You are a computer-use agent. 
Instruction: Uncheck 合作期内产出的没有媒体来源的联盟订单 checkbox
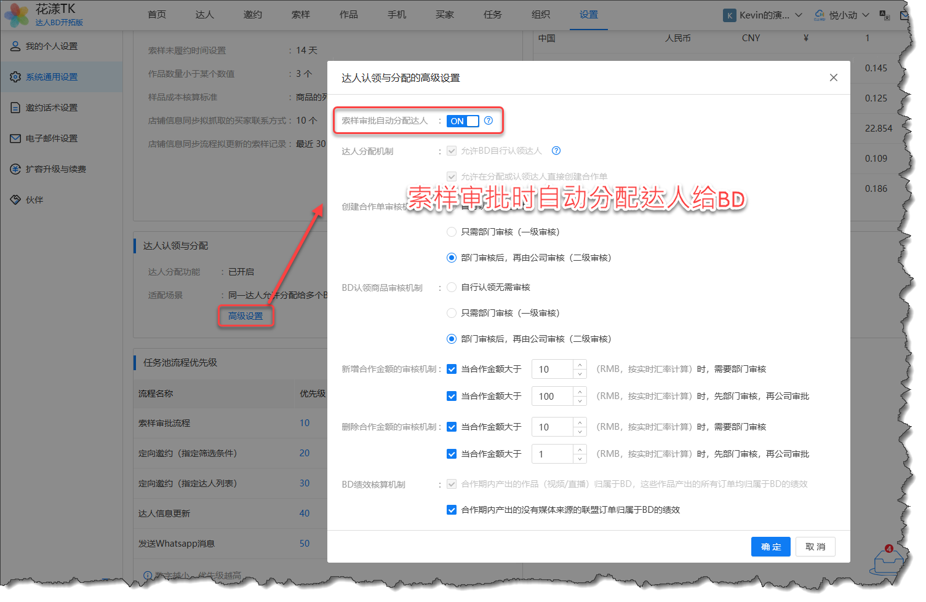click(452, 510)
